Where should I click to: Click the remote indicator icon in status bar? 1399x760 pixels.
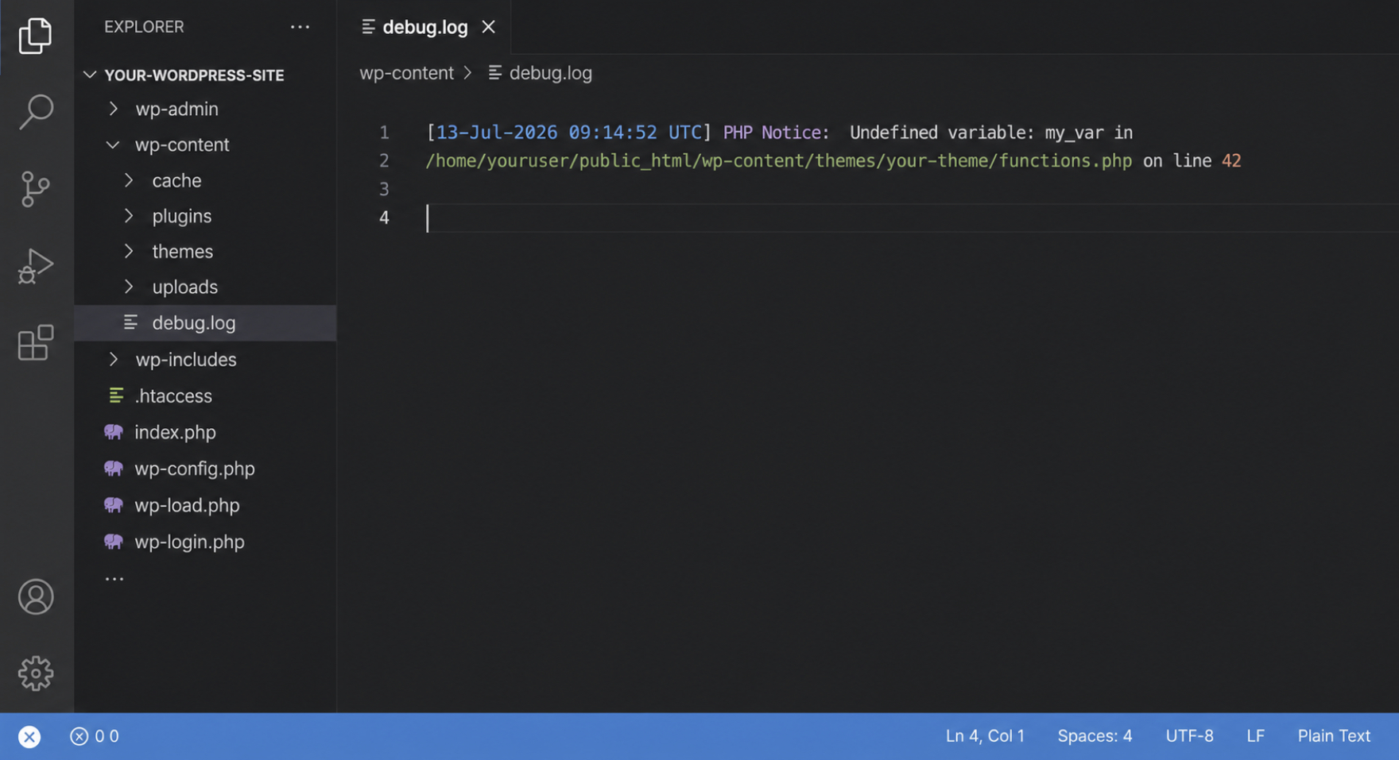(x=29, y=736)
